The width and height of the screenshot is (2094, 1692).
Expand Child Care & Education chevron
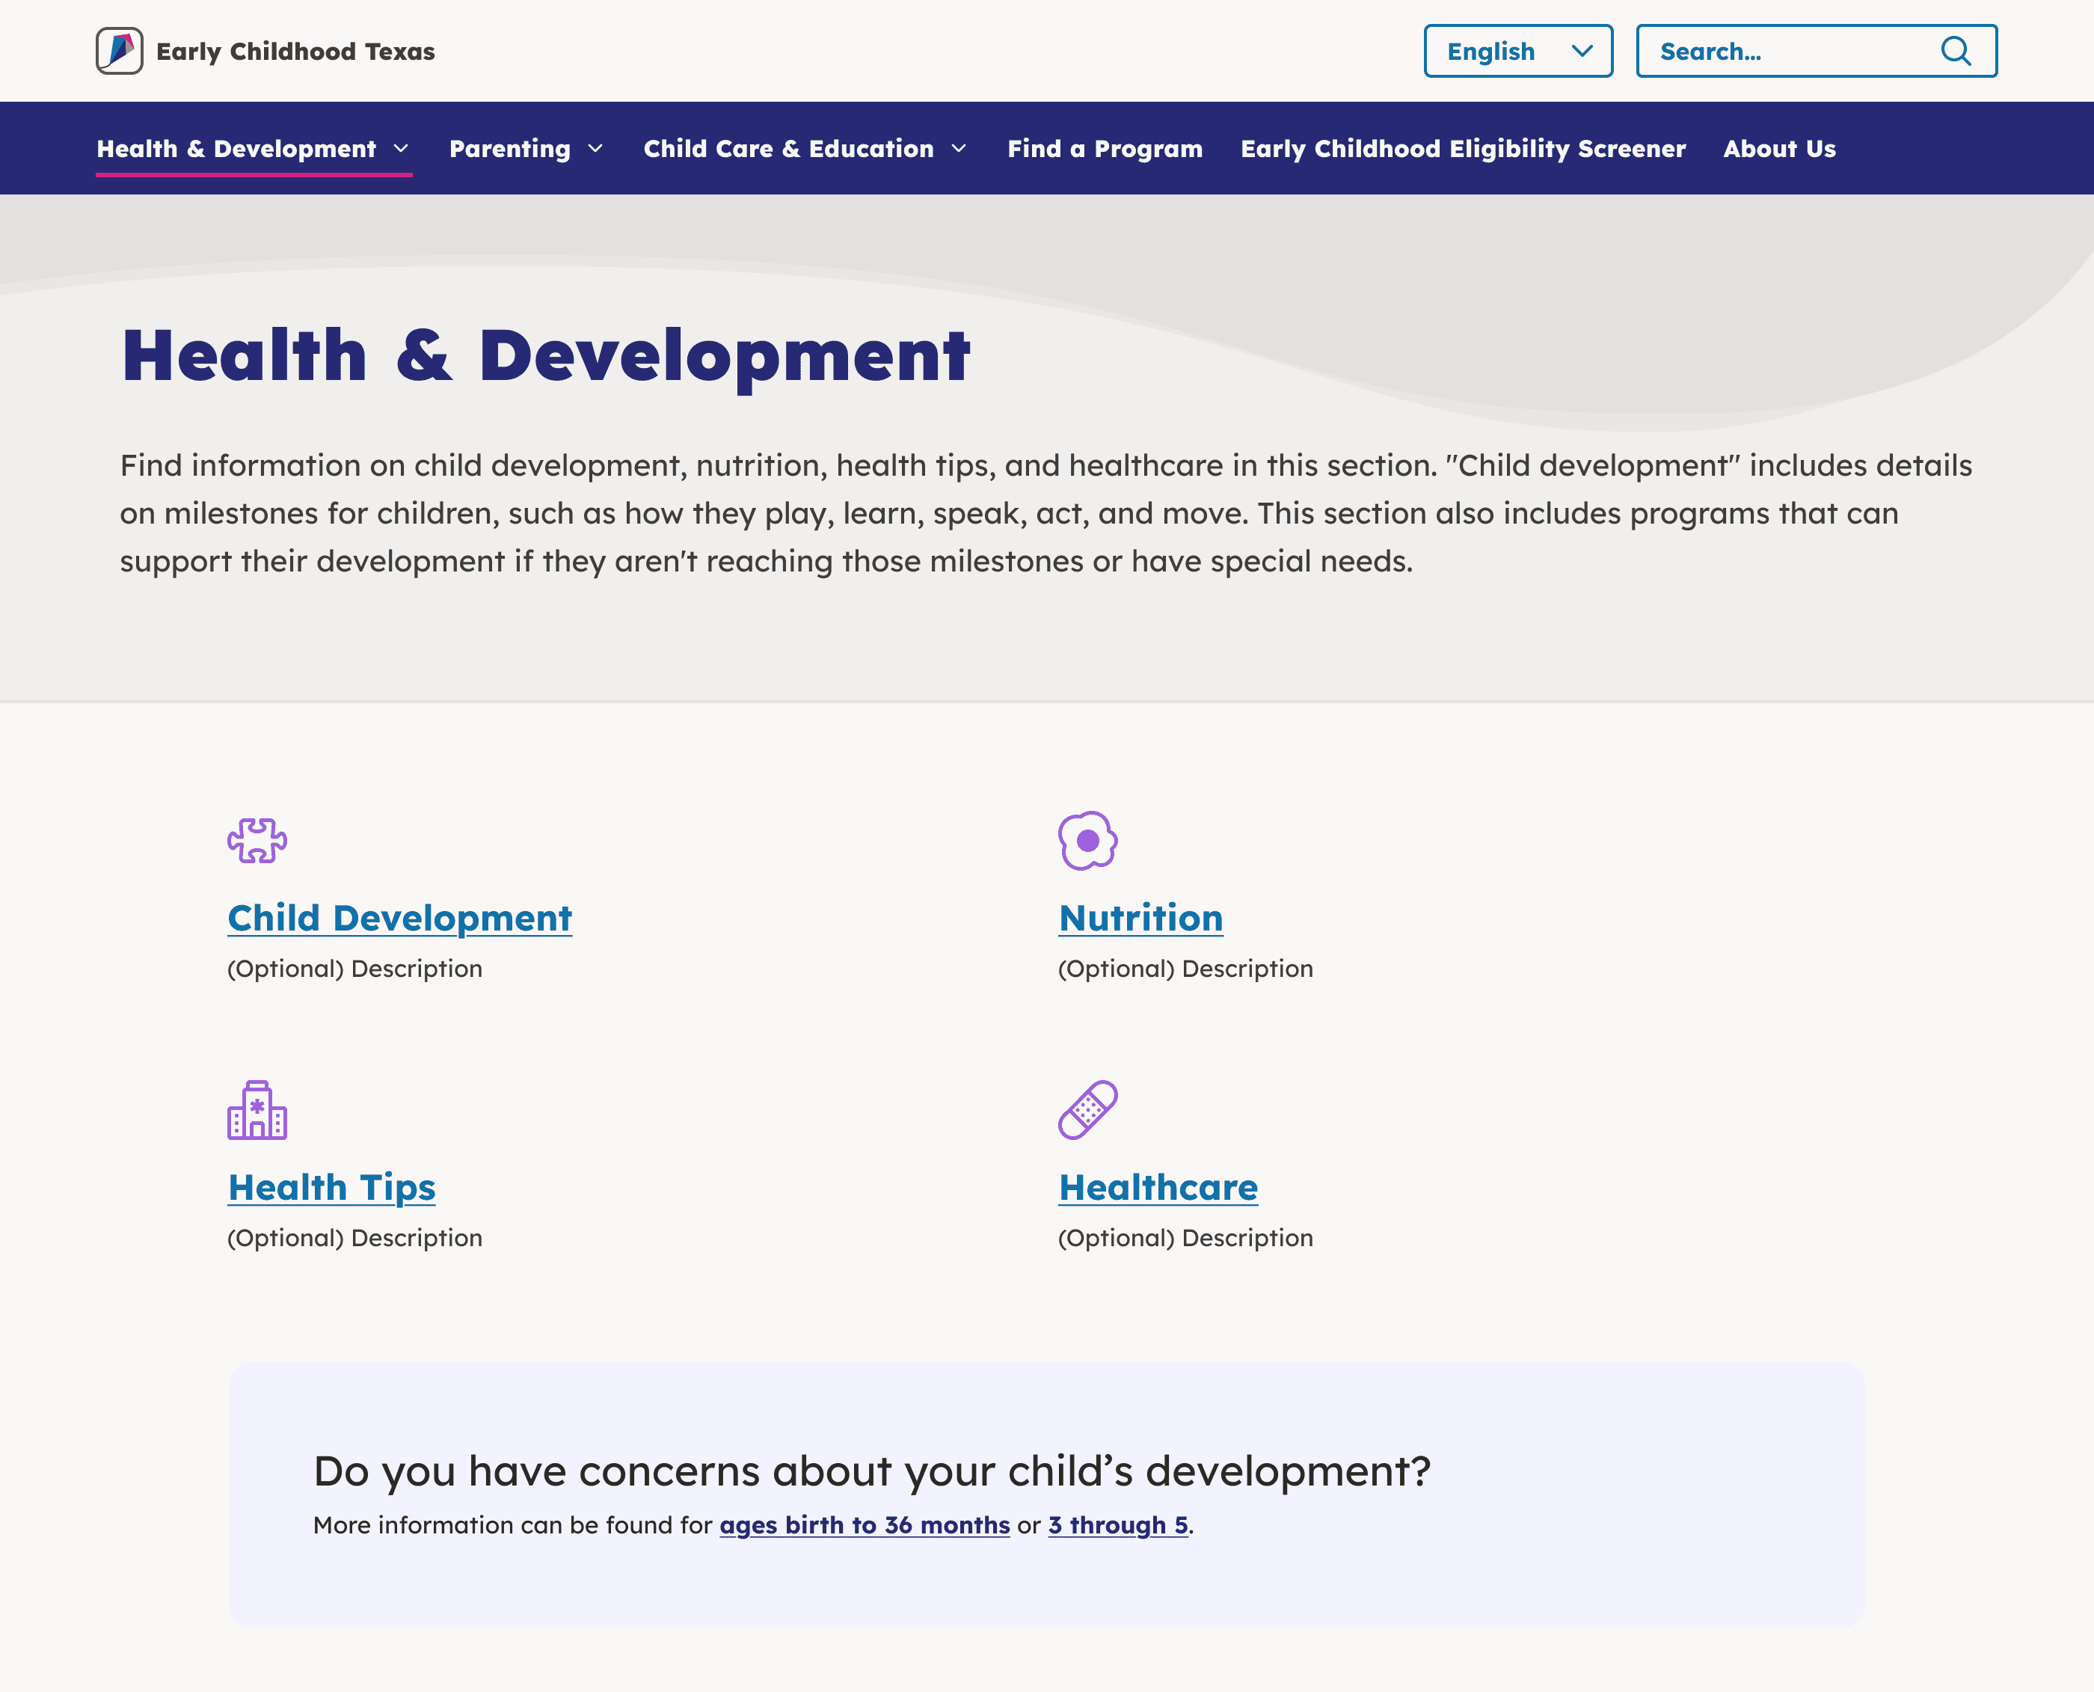click(959, 149)
